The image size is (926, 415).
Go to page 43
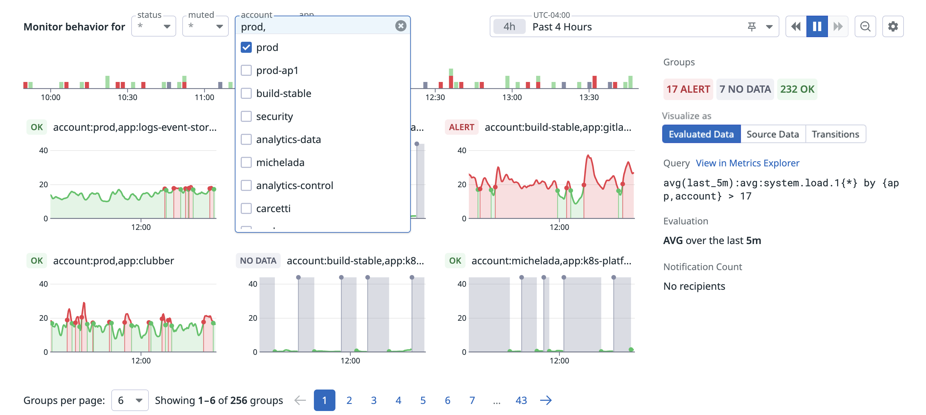click(x=521, y=400)
